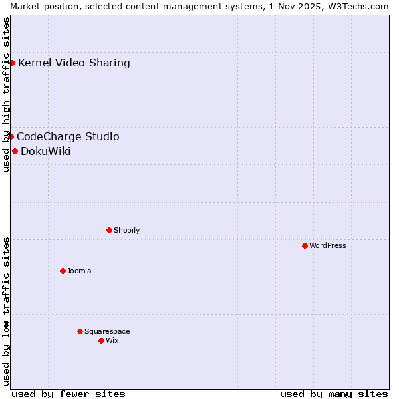Click the Joomla red diamond marker
Viewport: 399px width, 399px height.
coord(63,271)
